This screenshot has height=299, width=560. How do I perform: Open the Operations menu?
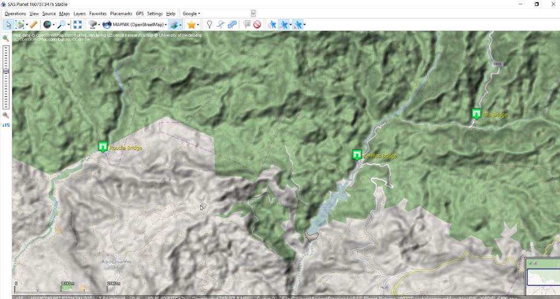15,14
